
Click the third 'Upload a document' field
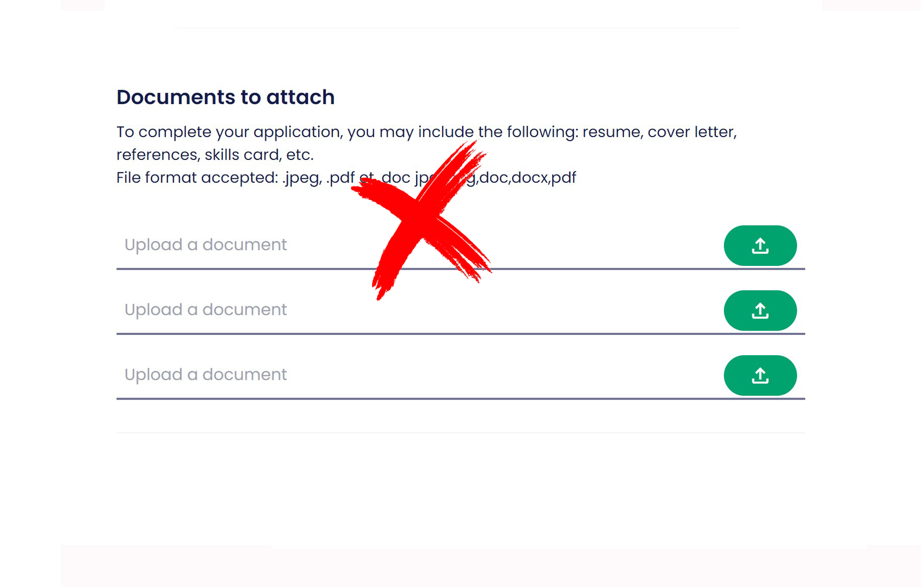(206, 375)
